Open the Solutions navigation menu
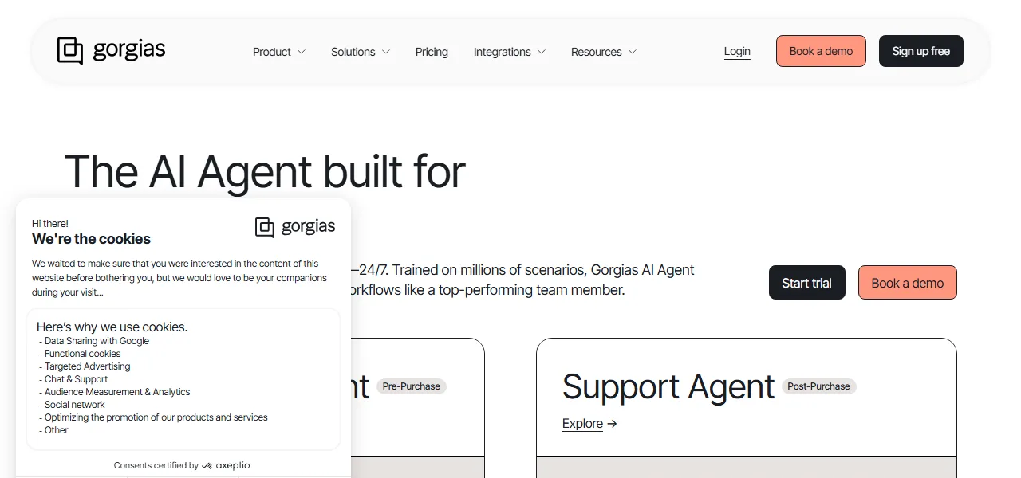1021x478 pixels. tap(361, 52)
